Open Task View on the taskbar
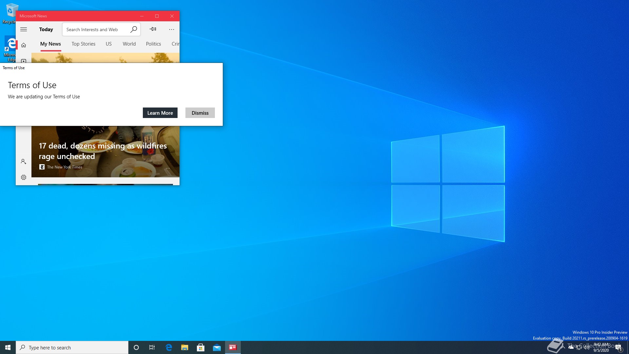 pyautogui.click(x=152, y=347)
